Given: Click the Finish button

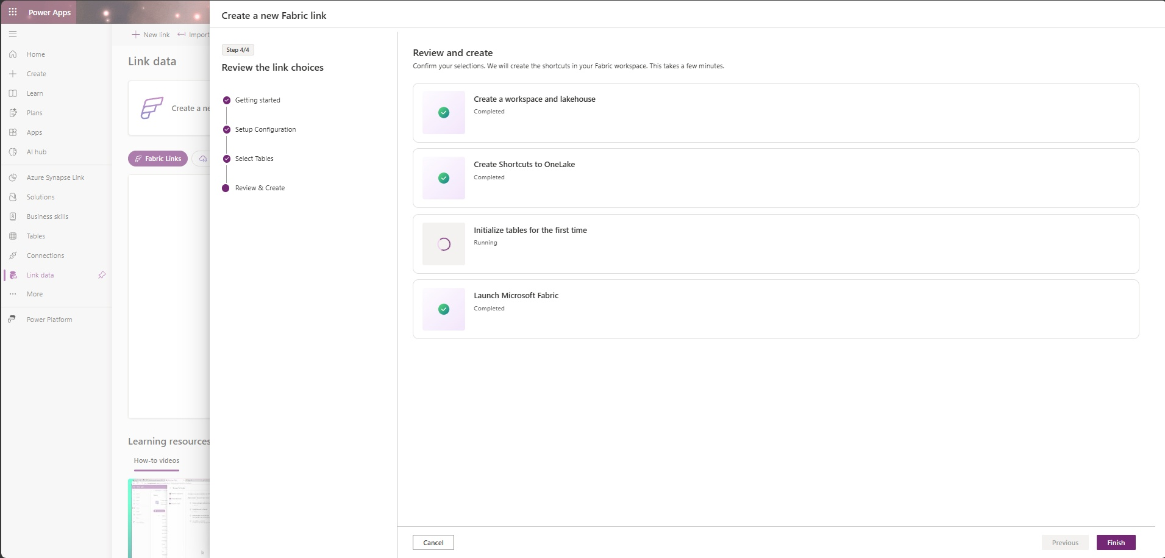Looking at the screenshot, I should tap(1116, 543).
